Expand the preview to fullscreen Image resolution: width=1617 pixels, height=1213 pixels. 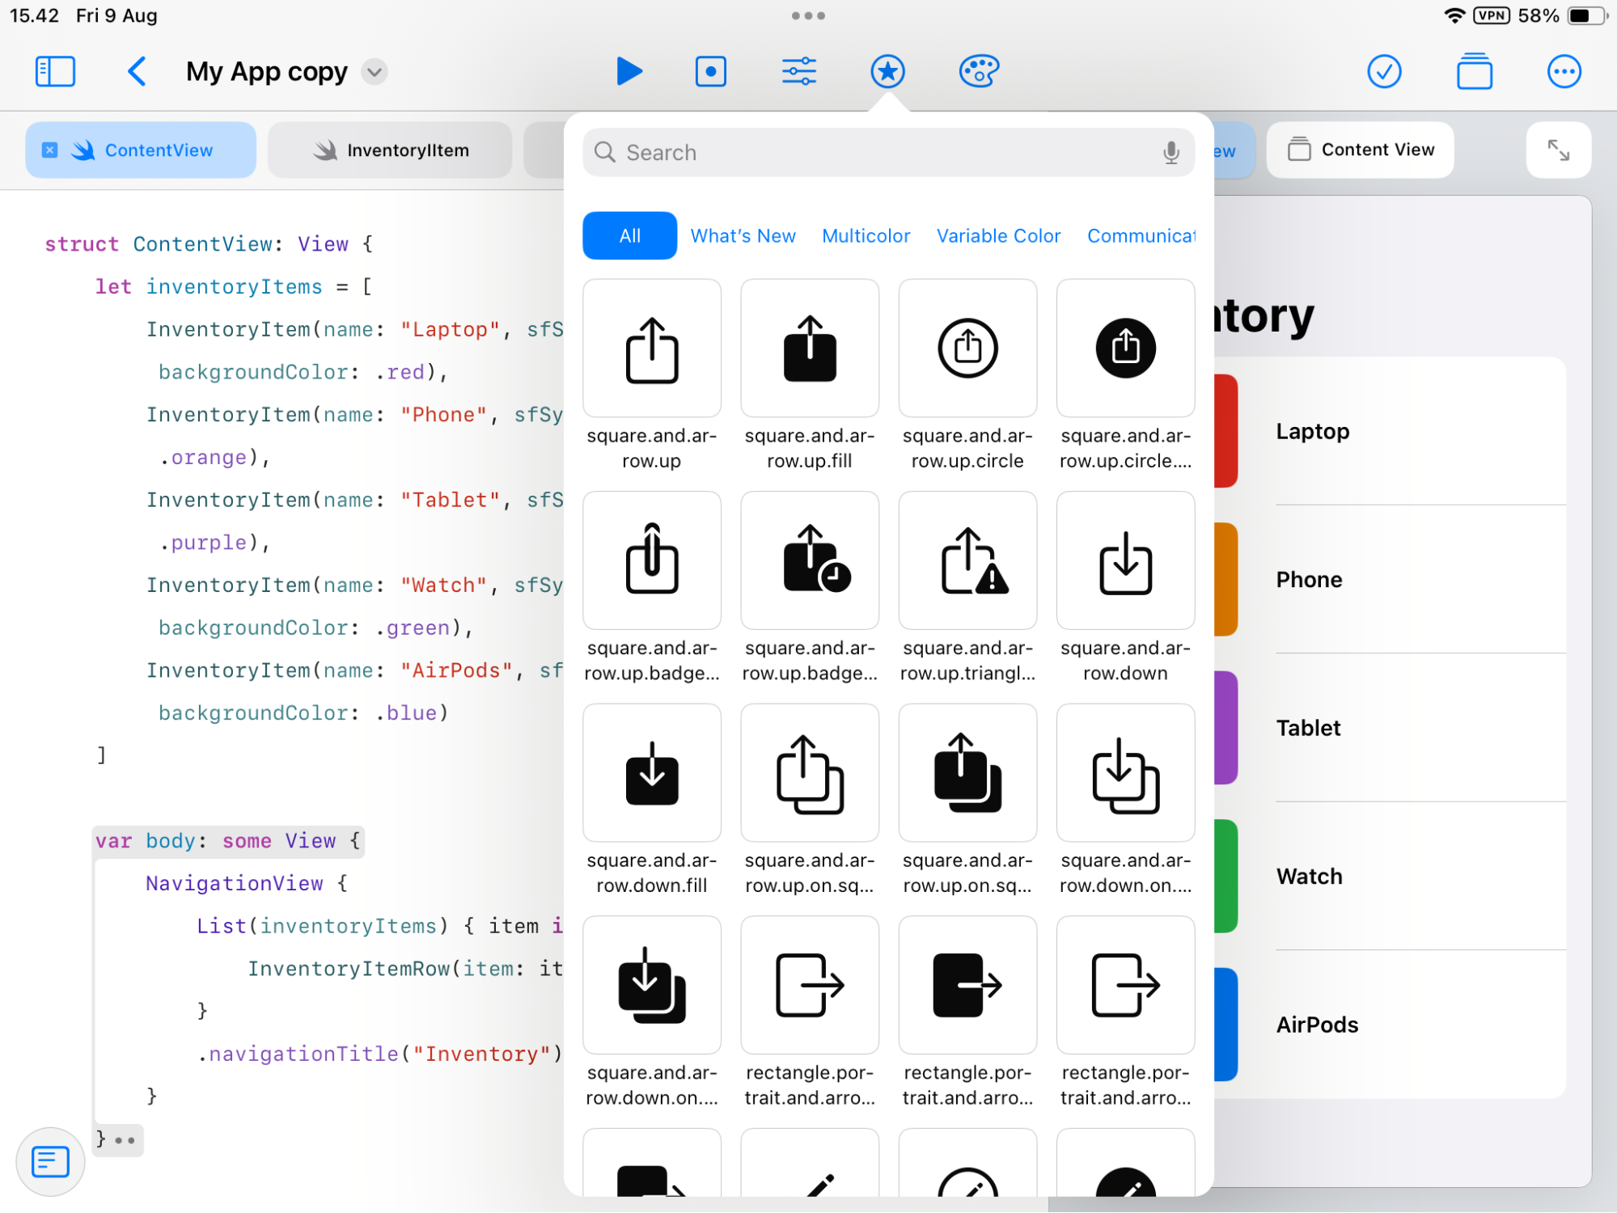pos(1558,150)
